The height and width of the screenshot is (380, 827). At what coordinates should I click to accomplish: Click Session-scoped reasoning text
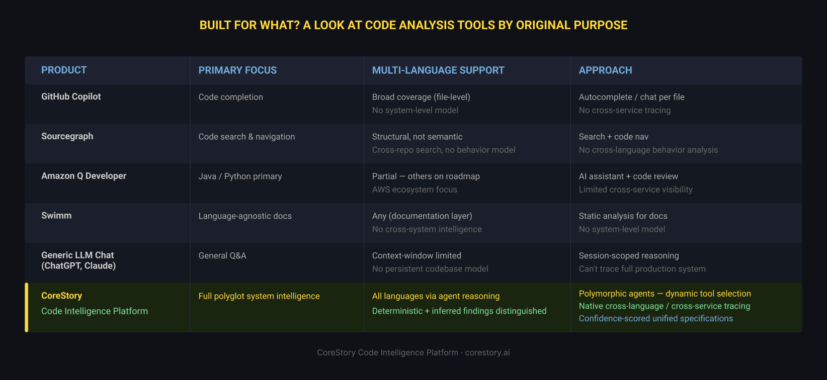coord(629,256)
